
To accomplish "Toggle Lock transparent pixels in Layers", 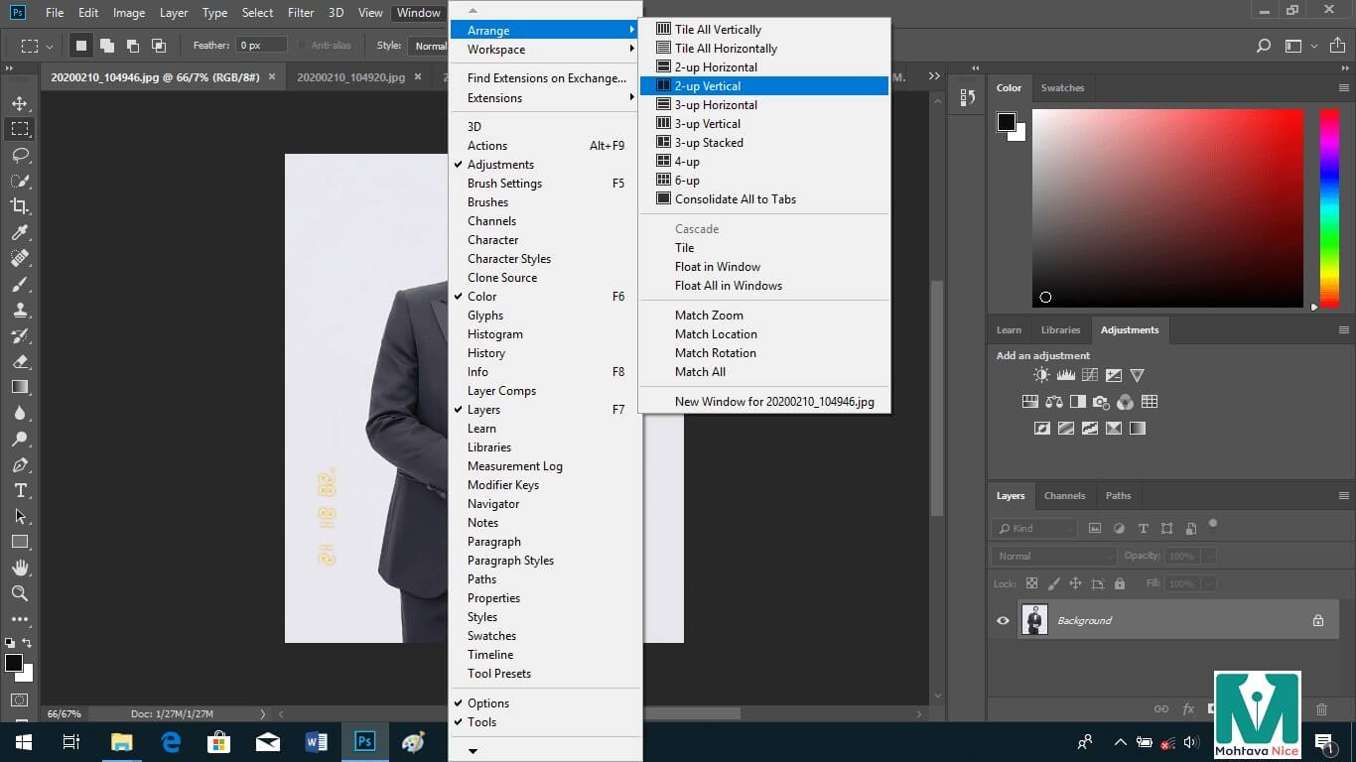I will tap(1031, 583).
